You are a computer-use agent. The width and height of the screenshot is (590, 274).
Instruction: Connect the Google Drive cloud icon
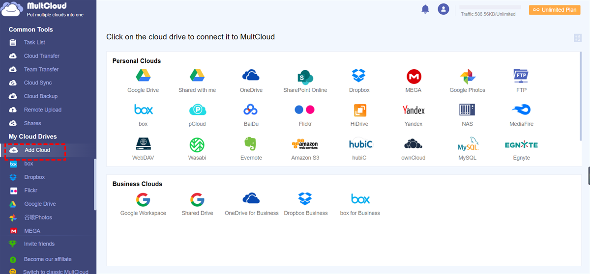tap(143, 76)
